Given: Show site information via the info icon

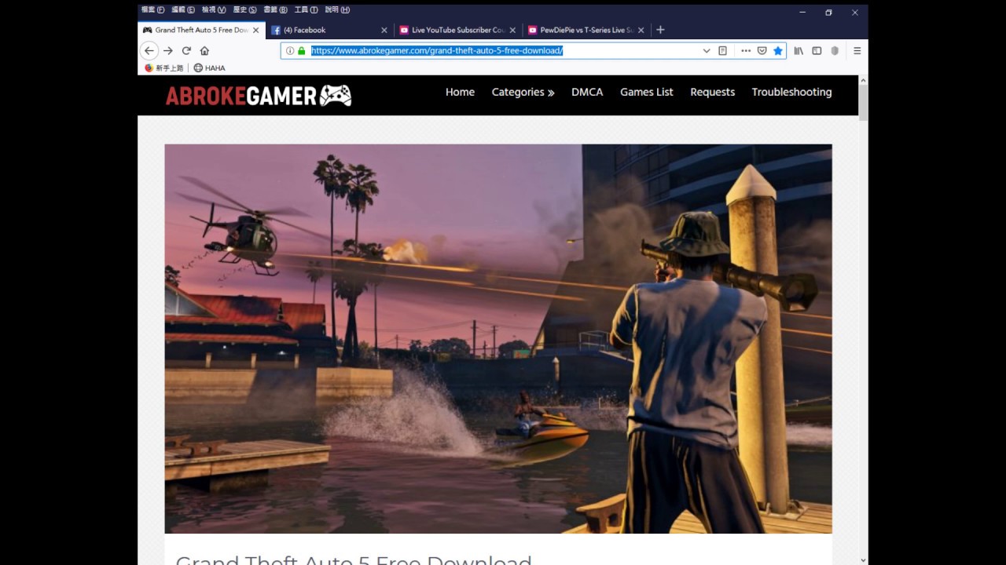Looking at the screenshot, I should 290,50.
